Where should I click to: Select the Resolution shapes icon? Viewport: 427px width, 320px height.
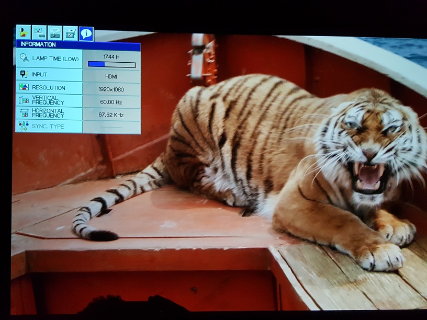pos(24,87)
